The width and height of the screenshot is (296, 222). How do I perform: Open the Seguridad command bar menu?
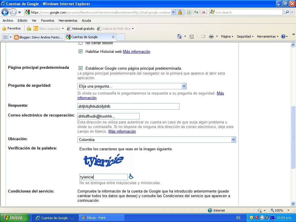(245, 36)
